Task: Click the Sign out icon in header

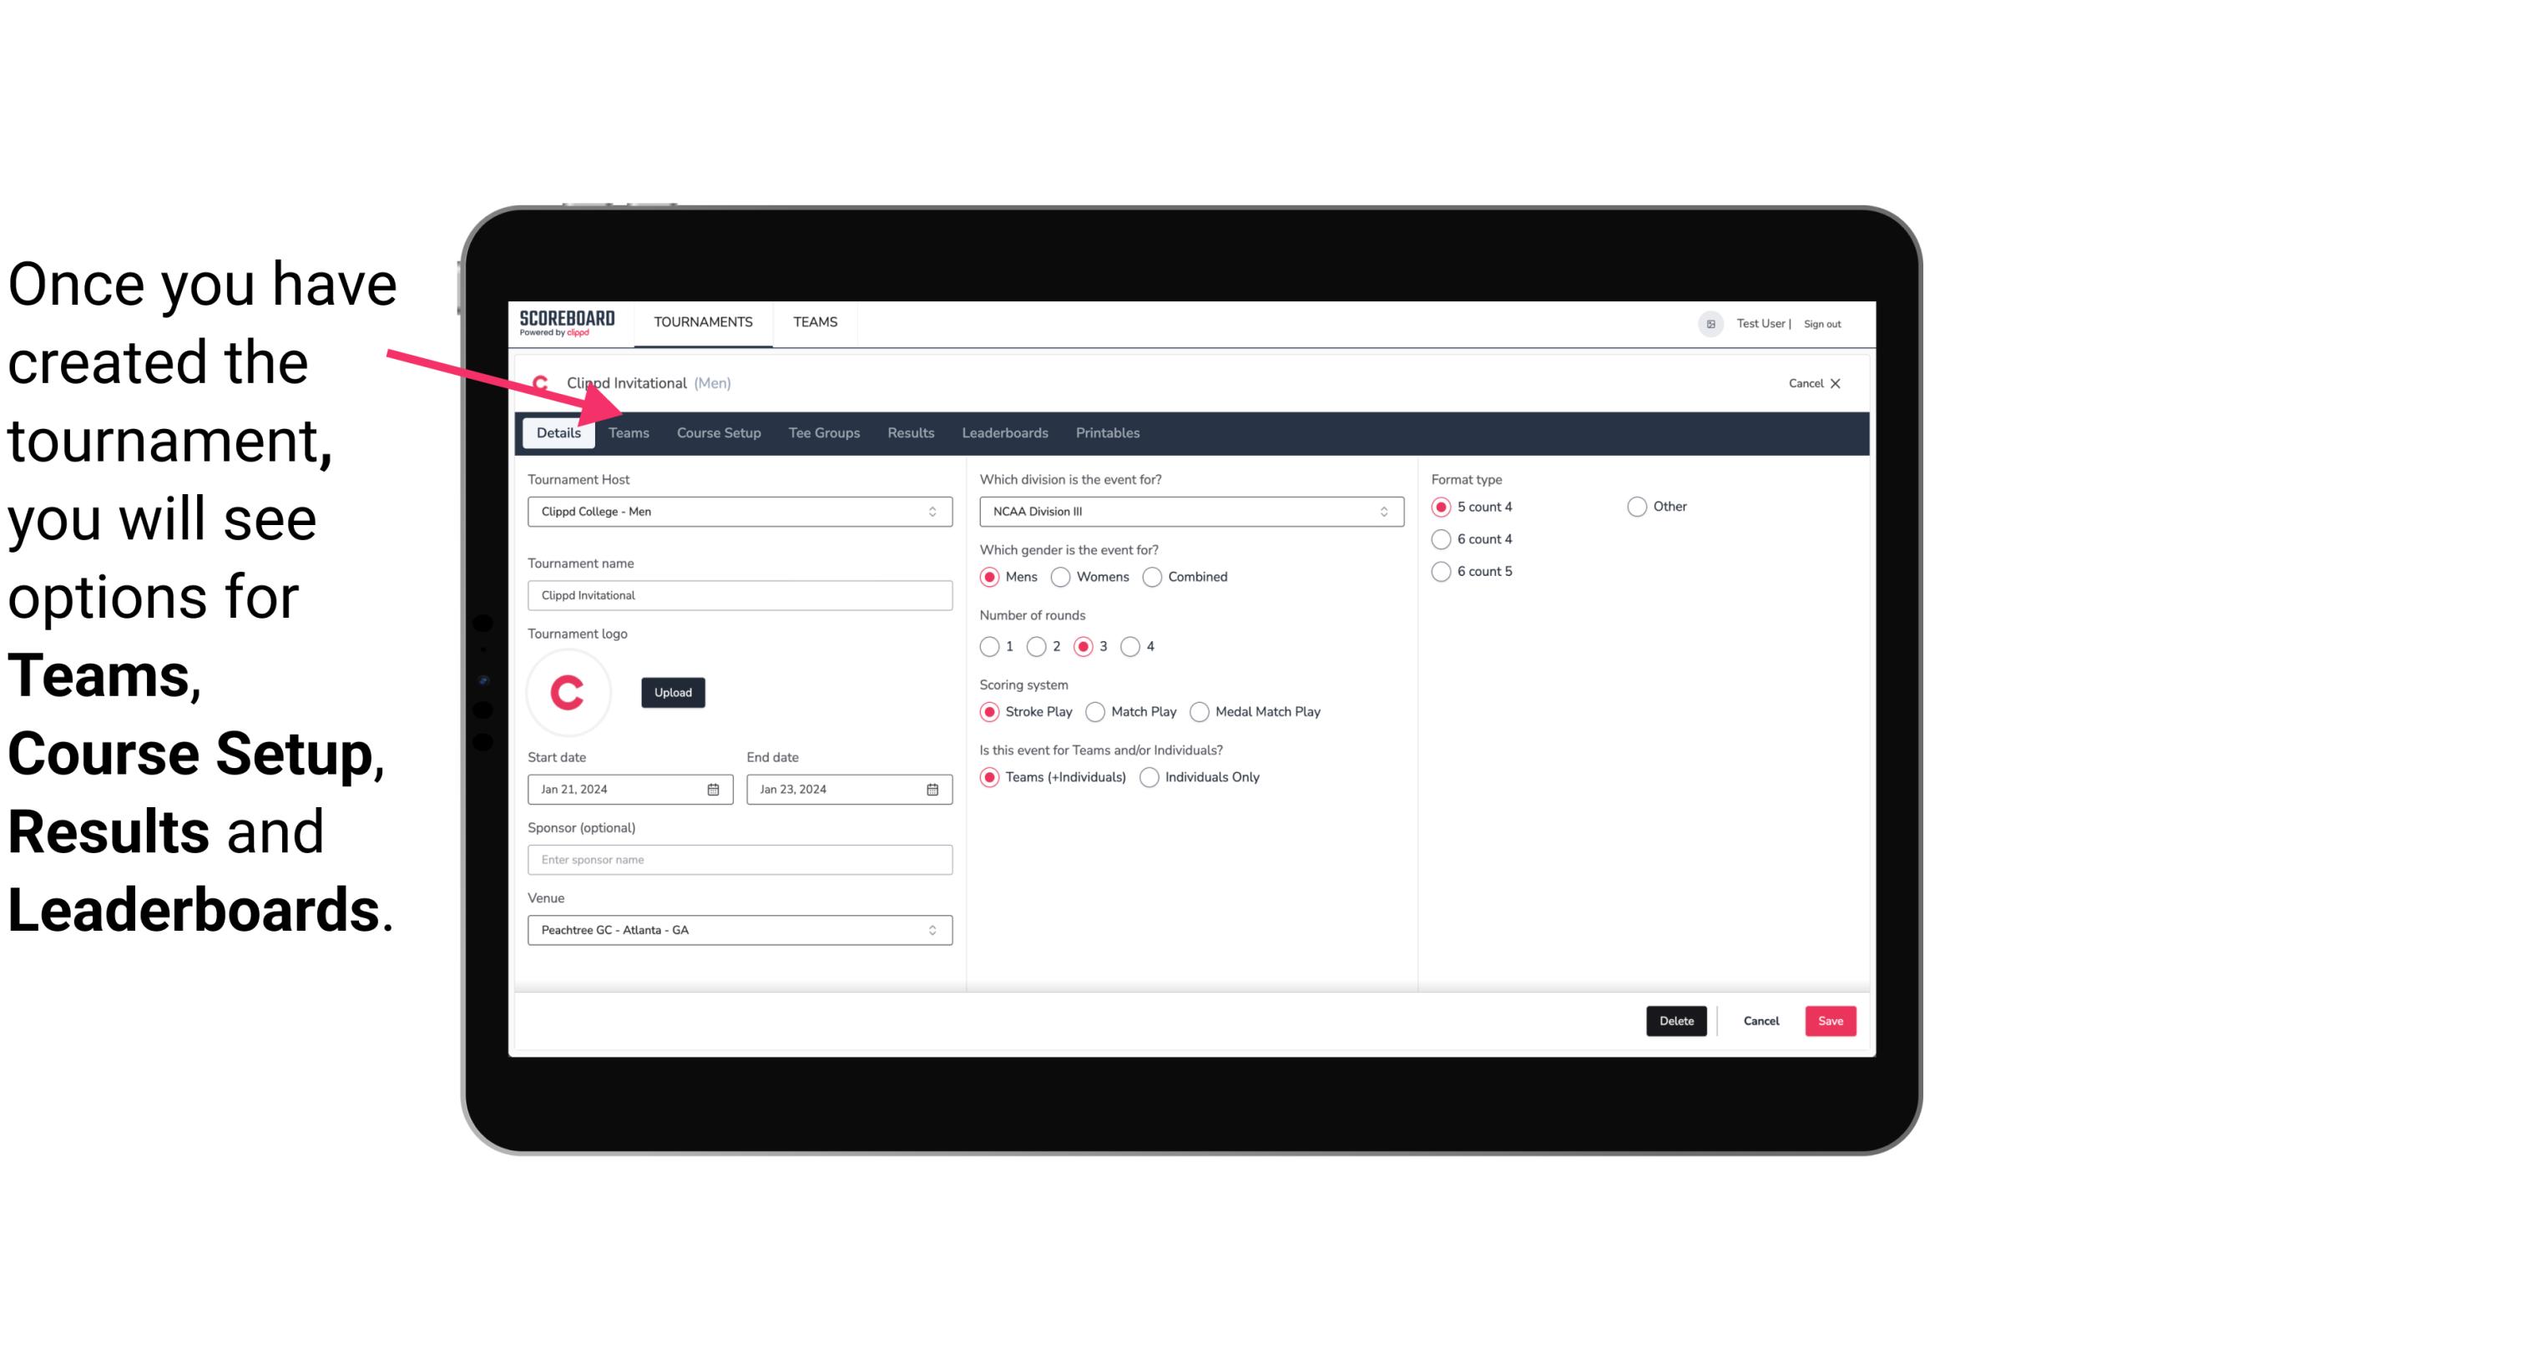Action: (1823, 323)
